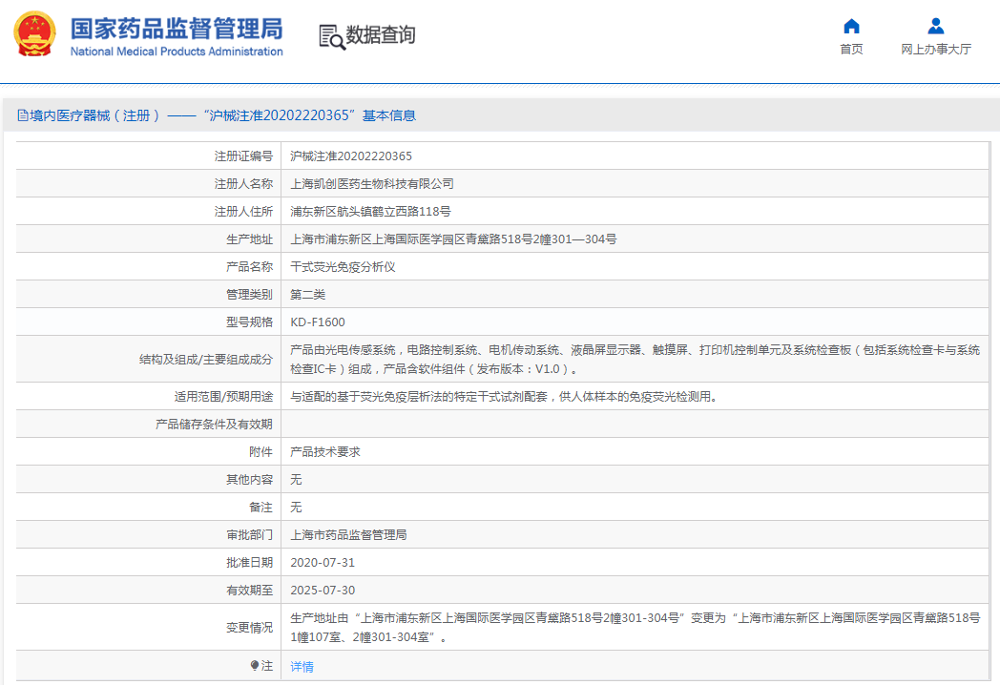Open 网上办事大厅 via its text label

935,50
